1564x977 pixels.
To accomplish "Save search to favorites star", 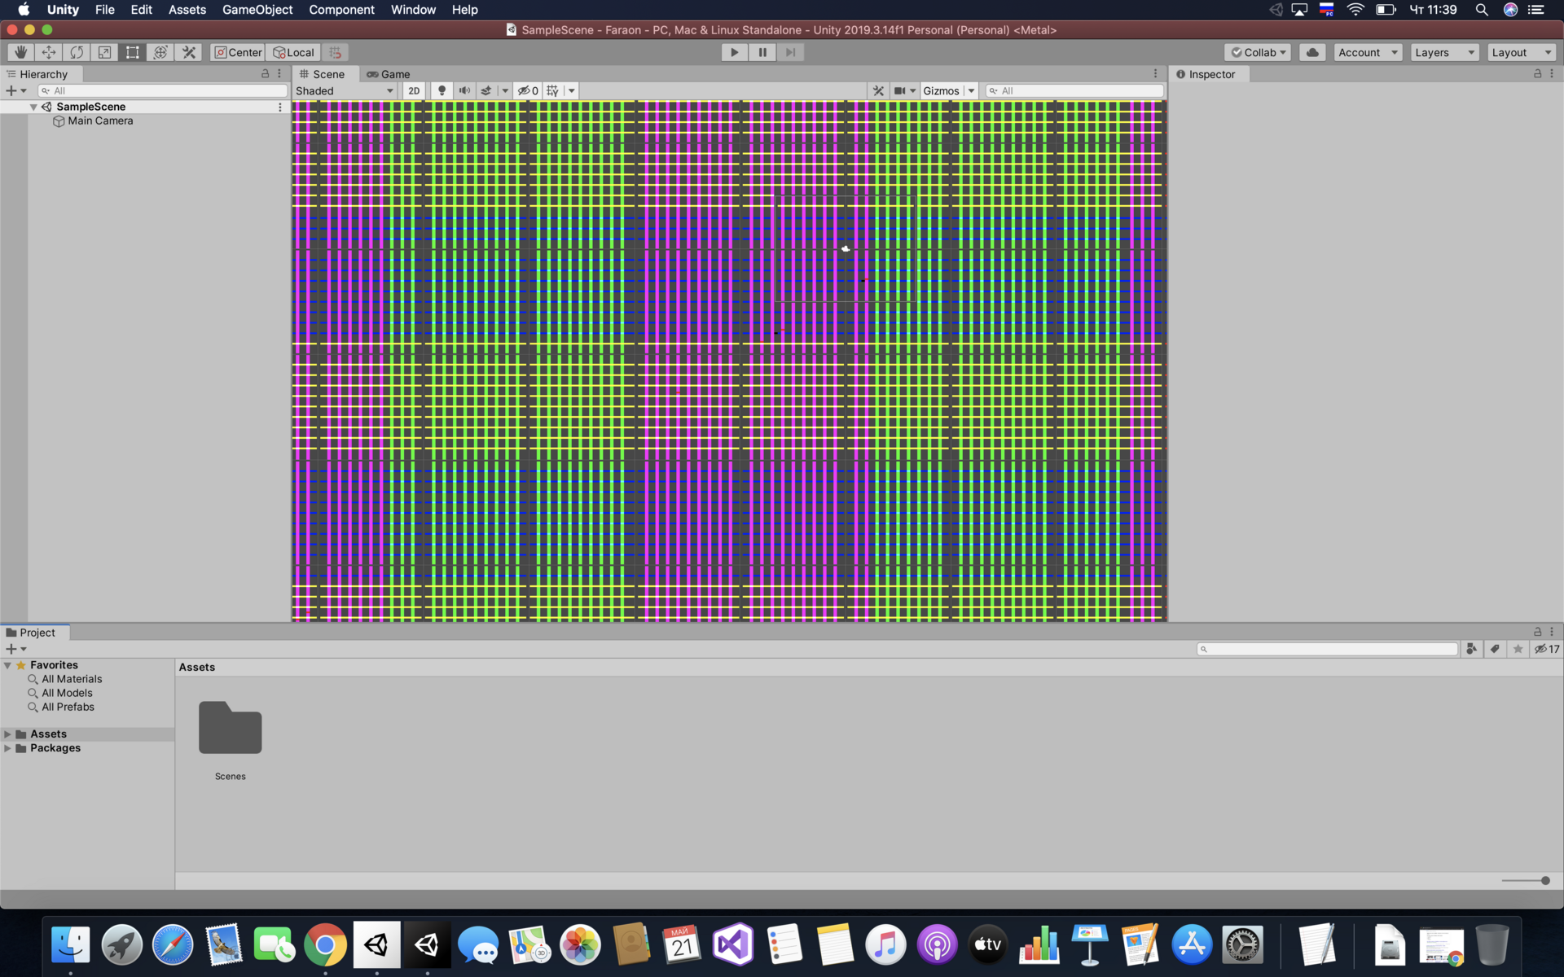I will click(1518, 649).
